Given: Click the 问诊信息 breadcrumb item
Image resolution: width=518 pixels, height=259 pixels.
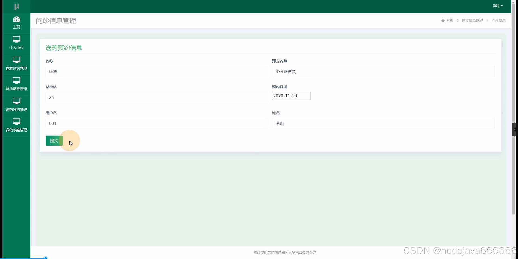Looking at the screenshot, I should [x=499, y=21].
